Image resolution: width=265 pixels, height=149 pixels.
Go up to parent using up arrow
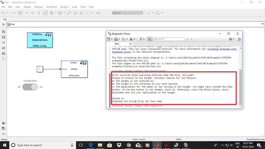(x=39, y=13)
